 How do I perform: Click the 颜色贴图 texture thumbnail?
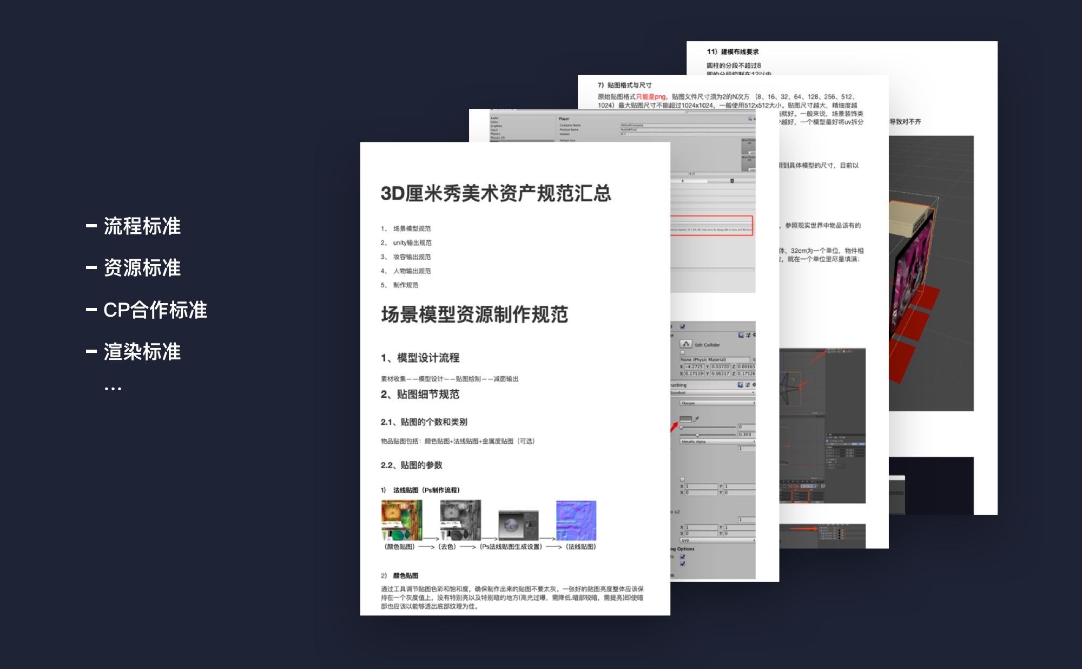click(401, 520)
